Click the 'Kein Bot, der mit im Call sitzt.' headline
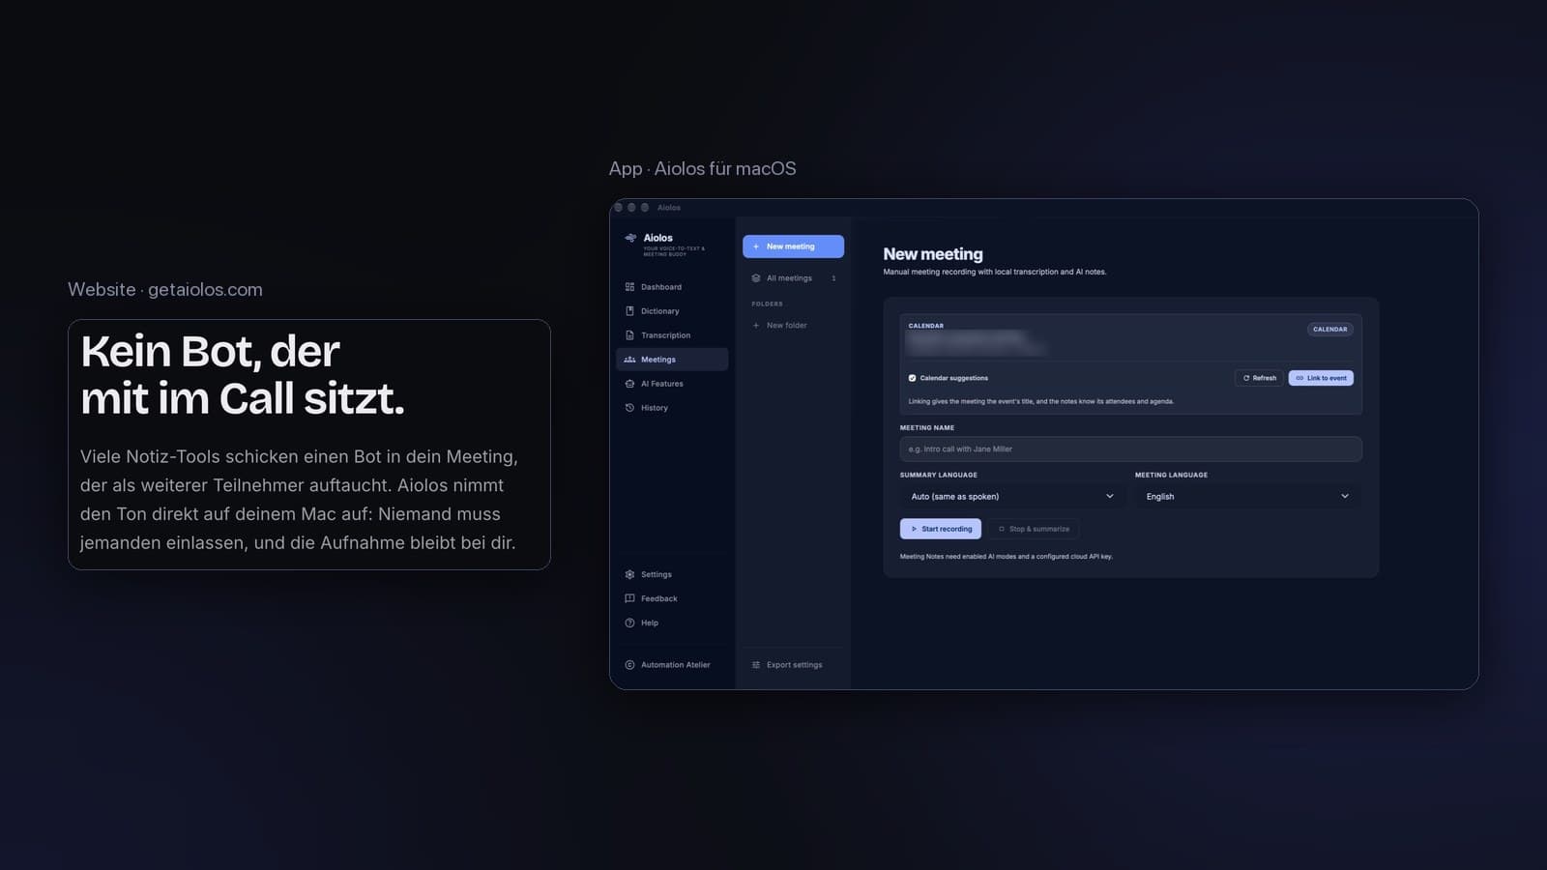This screenshot has height=870, width=1547. (x=243, y=375)
